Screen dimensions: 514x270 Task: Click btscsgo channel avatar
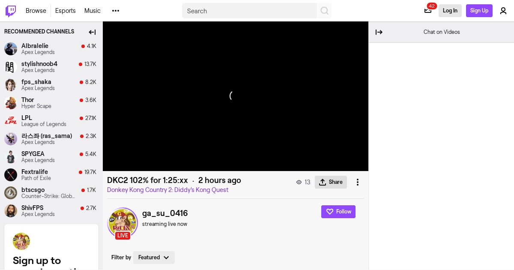tap(11, 193)
